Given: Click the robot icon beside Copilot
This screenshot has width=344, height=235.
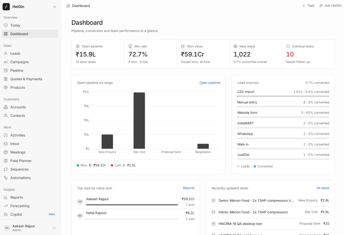Looking at the screenshot, I should (x=6, y=214).
